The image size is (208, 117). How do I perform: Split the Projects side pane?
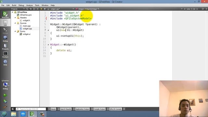point(34,9)
